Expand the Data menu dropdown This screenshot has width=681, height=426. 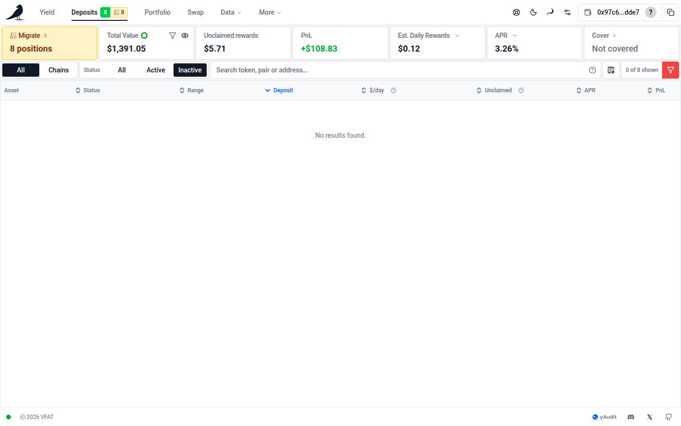click(x=231, y=12)
